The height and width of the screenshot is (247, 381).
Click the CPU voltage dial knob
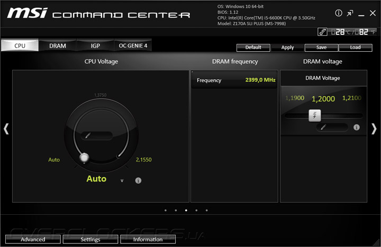coord(84,157)
